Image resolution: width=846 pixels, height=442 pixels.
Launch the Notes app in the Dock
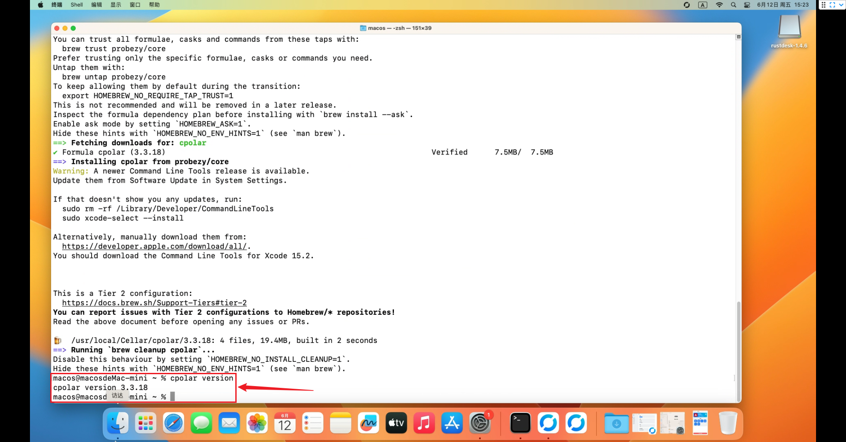pos(341,423)
